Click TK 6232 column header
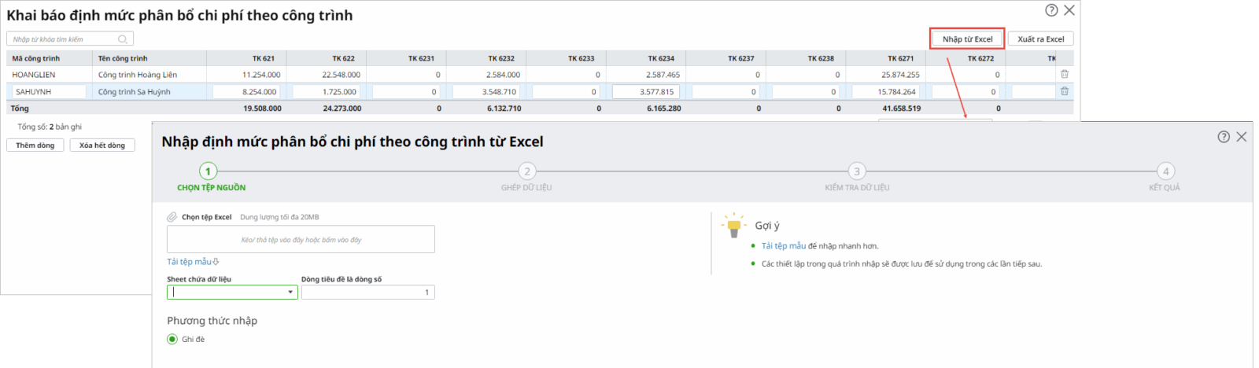This screenshot has width=1259, height=368. pos(486,58)
